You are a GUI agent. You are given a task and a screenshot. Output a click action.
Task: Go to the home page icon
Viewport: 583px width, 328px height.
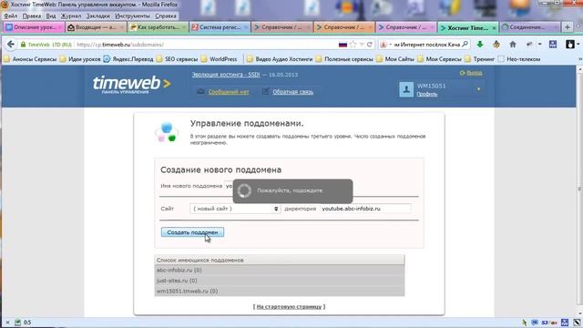(513, 45)
